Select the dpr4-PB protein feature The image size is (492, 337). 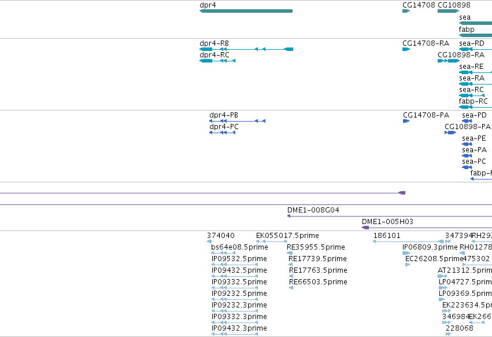pyautogui.click(x=237, y=121)
